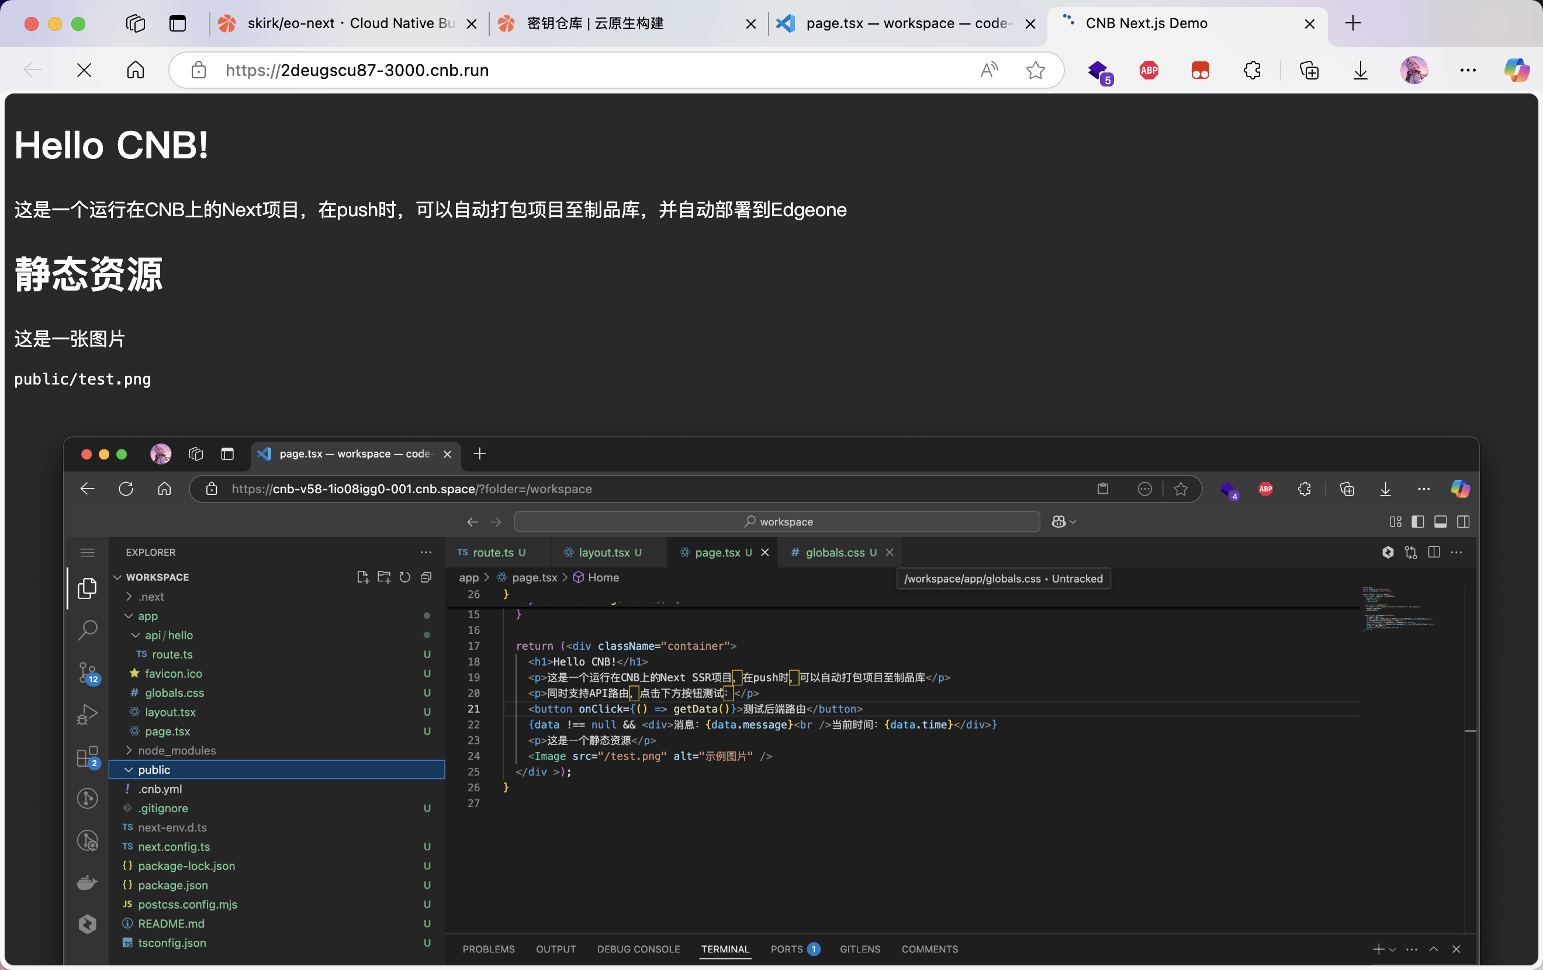Open Source Control icon with 12 badge

tap(88, 673)
